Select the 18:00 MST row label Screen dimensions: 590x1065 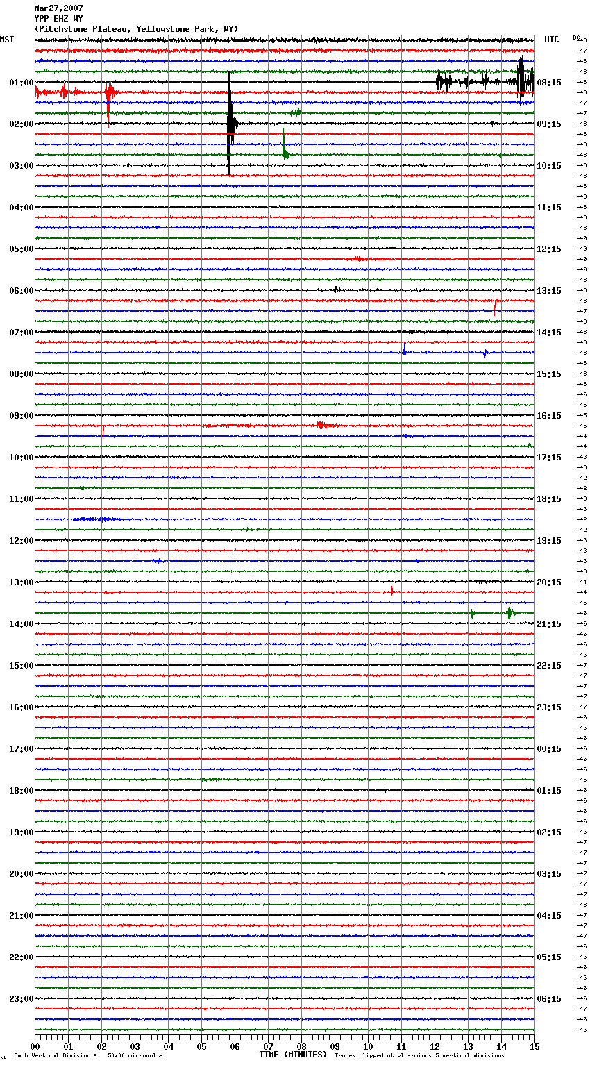pos(22,791)
